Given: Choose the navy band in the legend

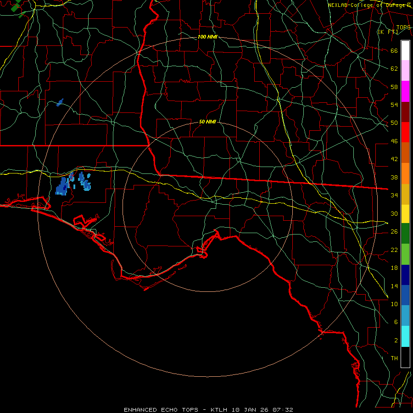Looking at the screenshot, I should 405,275.
